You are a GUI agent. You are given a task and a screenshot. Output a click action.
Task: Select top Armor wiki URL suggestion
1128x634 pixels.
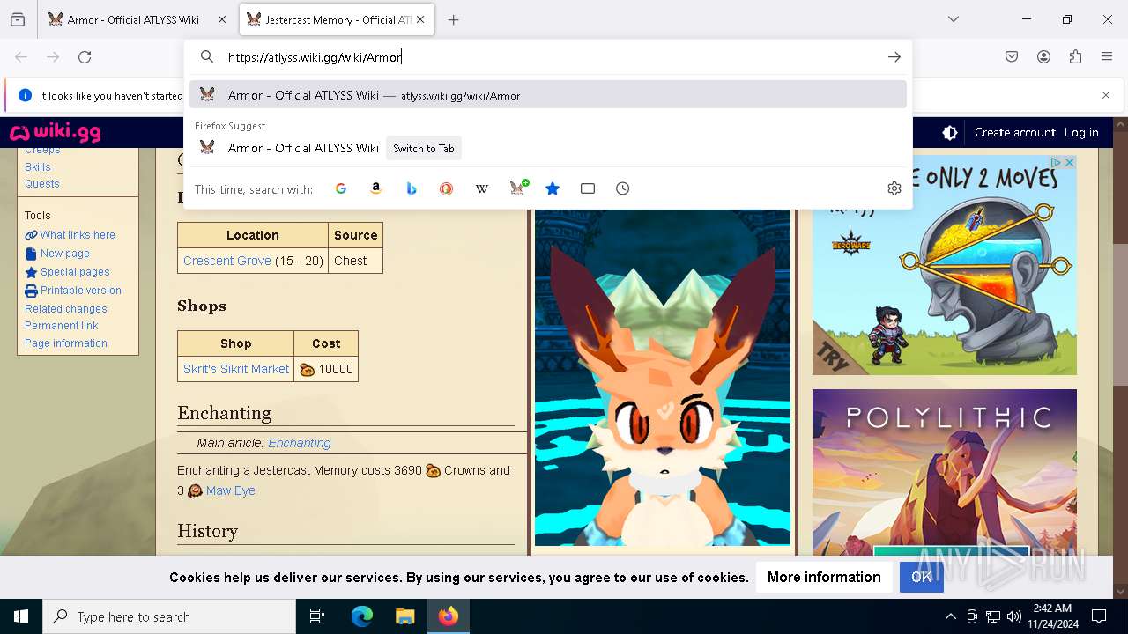(x=548, y=95)
